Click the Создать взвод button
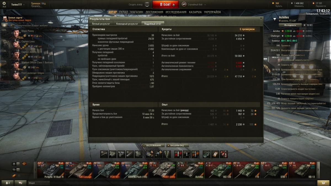 tap(136, 5)
